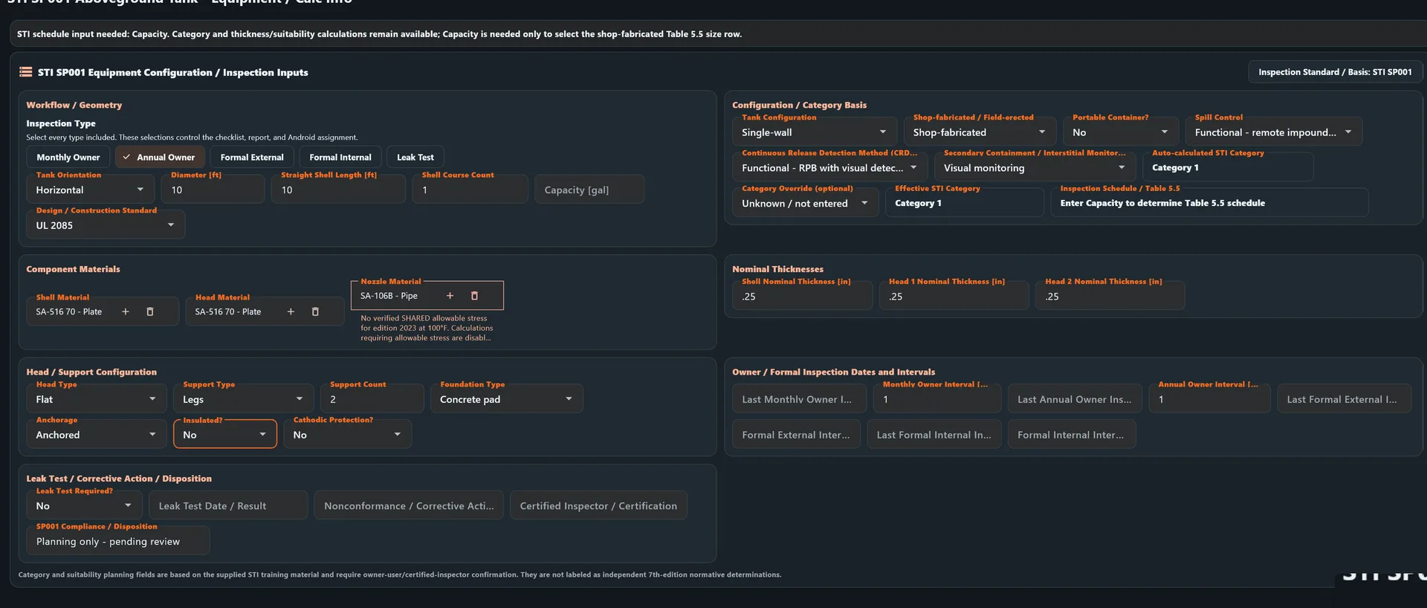
Task: Click the Monthly Owner Interval field
Action: coord(937,399)
